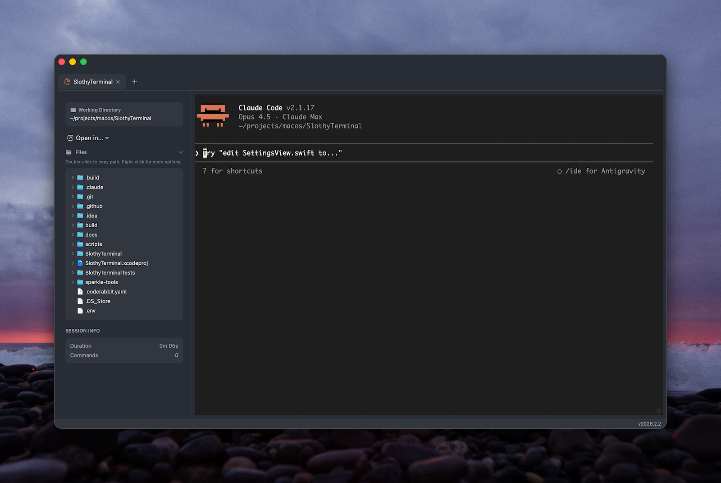Expand the SlothyTerminalTests folder

click(x=73, y=273)
